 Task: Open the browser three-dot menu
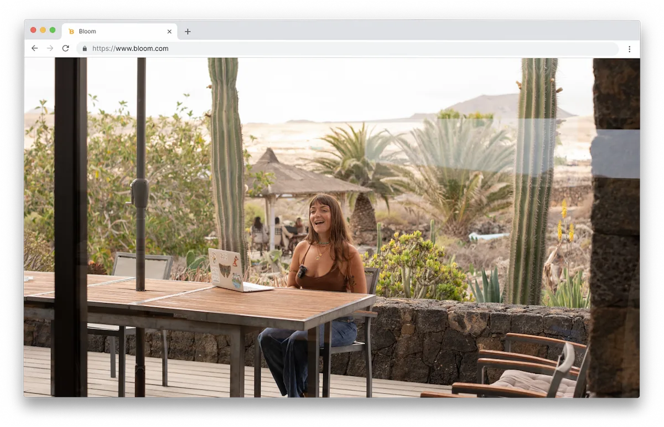click(x=629, y=49)
